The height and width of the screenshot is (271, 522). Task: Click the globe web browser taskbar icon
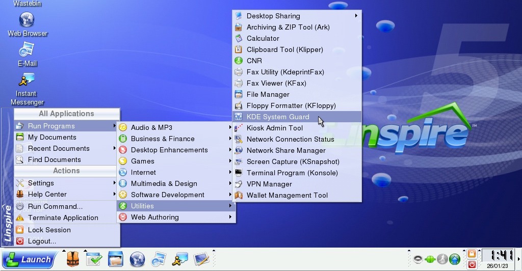137,259
